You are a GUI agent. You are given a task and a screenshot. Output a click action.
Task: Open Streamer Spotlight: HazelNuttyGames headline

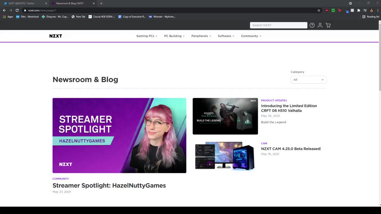point(109,185)
